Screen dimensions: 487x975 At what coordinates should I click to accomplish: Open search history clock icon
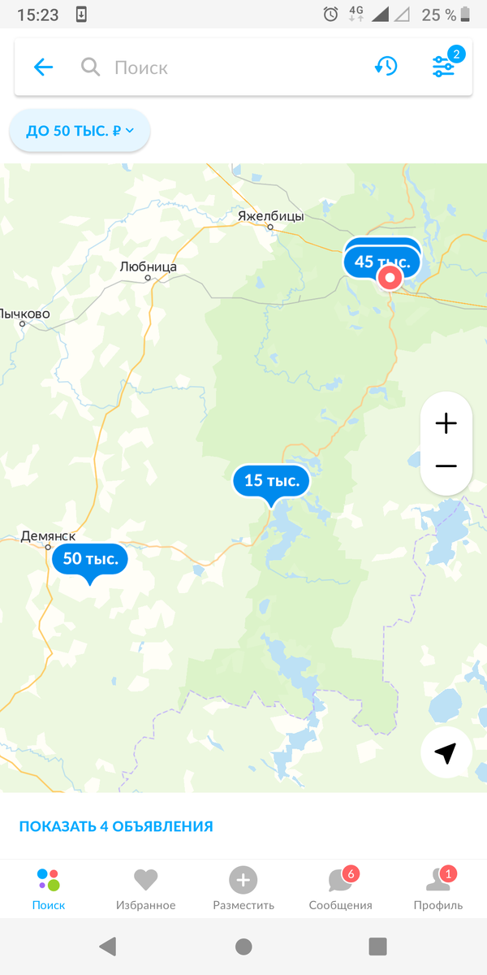click(x=386, y=67)
